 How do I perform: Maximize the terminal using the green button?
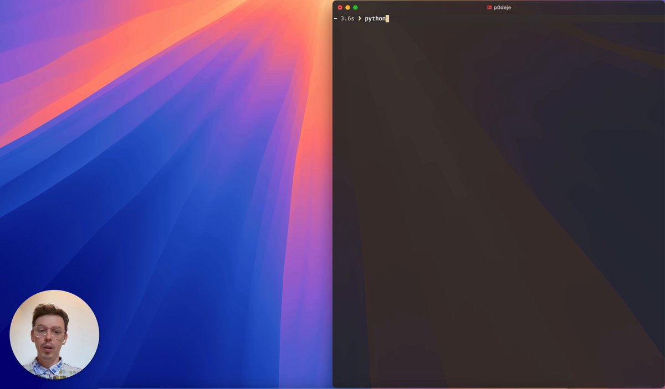pyautogui.click(x=355, y=7)
